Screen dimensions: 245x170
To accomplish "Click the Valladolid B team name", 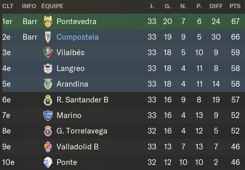I will click(x=77, y=147).
